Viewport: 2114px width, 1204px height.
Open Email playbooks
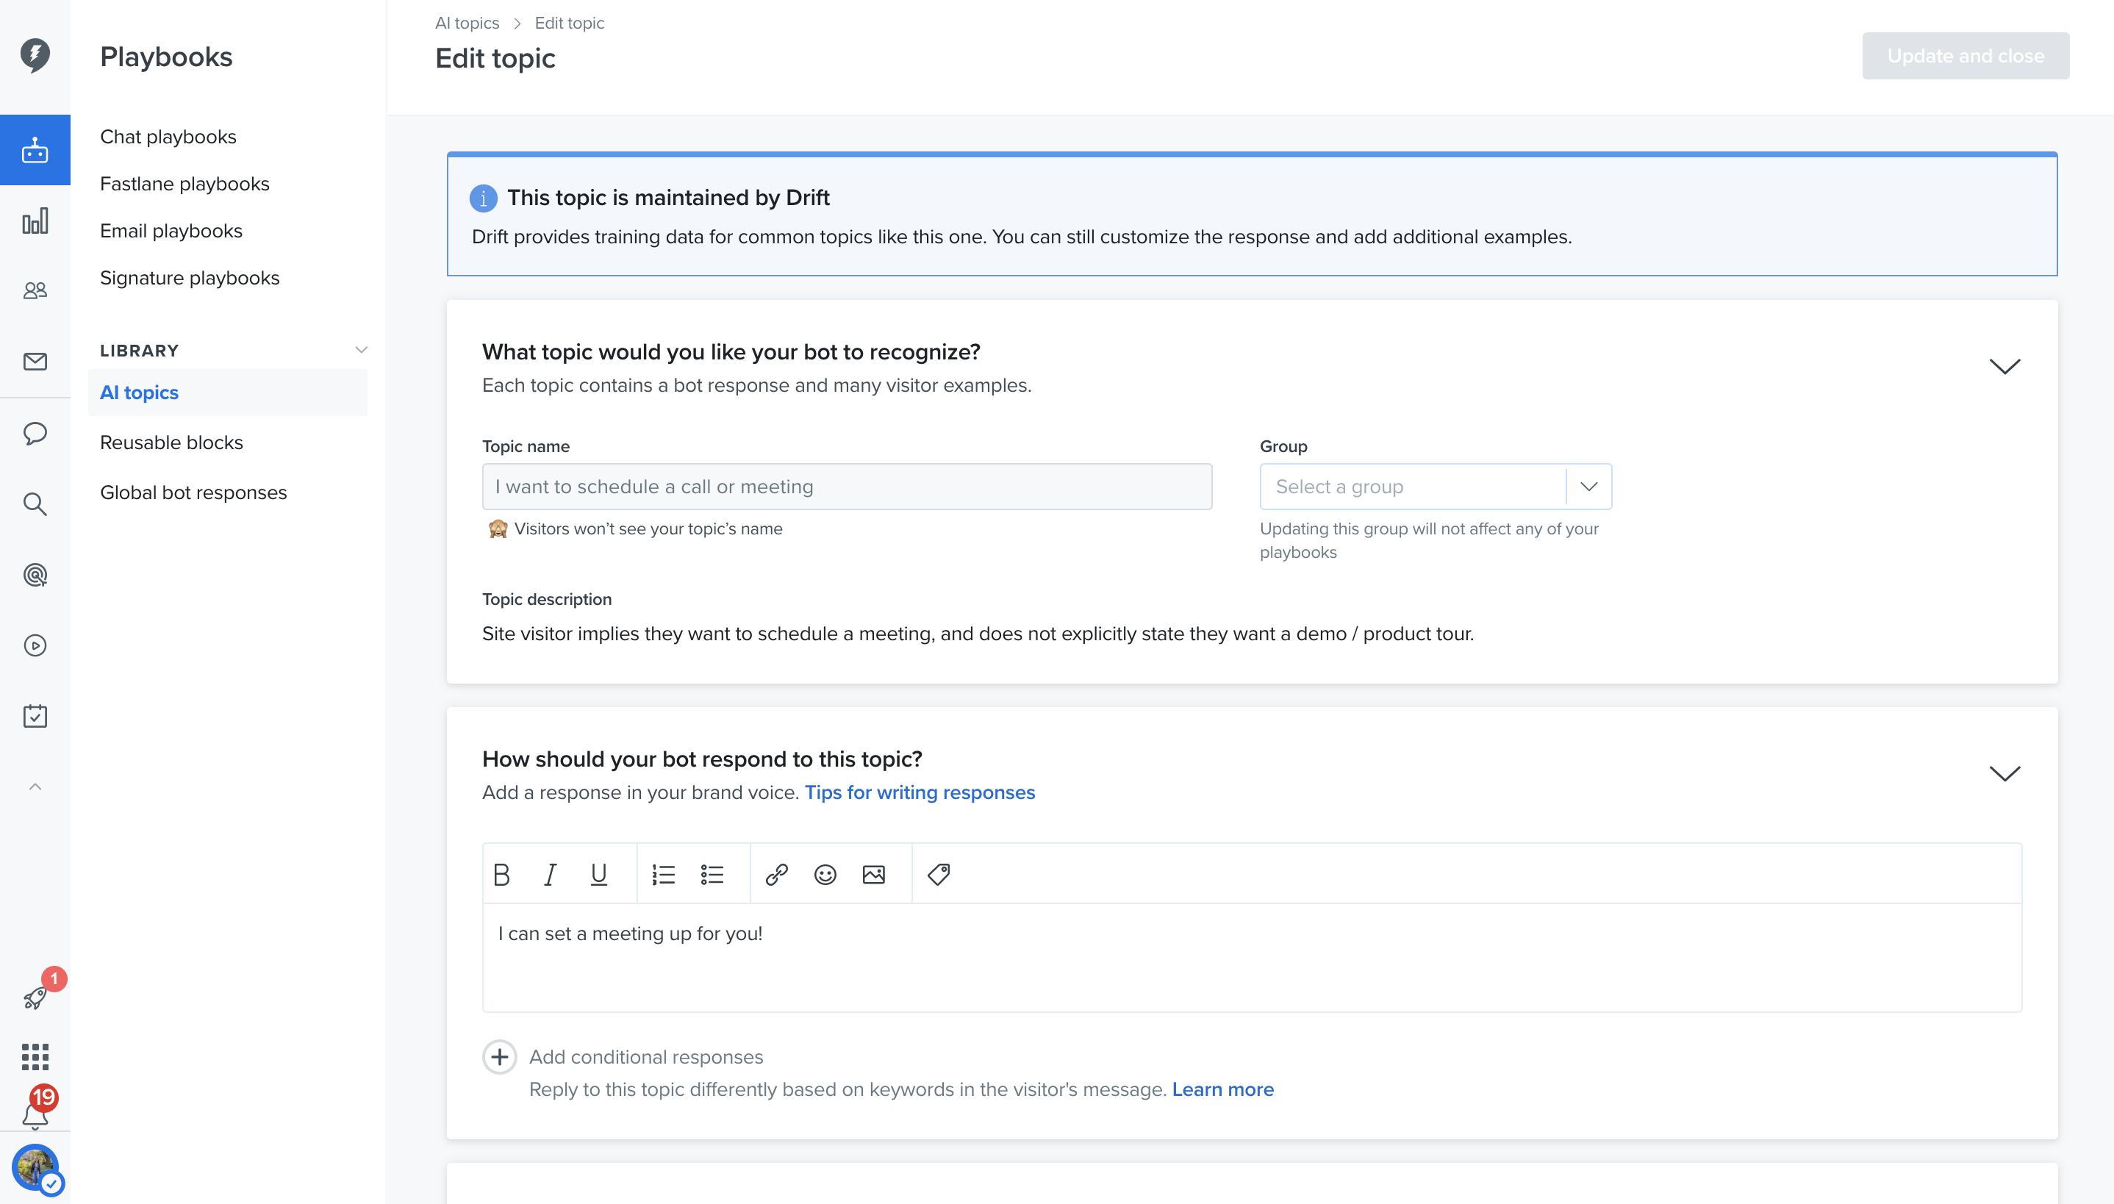pyautogui.click(x=171, y=231)
